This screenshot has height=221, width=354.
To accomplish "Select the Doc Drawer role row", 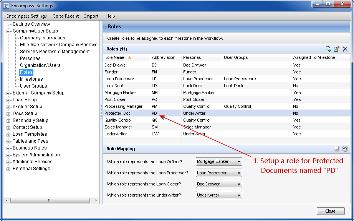I will click(227, 65).
